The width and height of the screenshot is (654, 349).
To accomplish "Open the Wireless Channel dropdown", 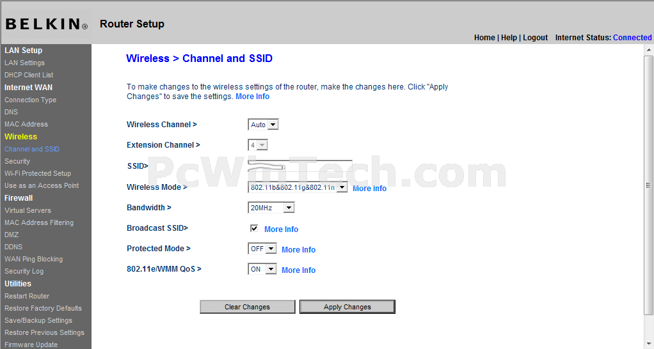I will (263, 125).
